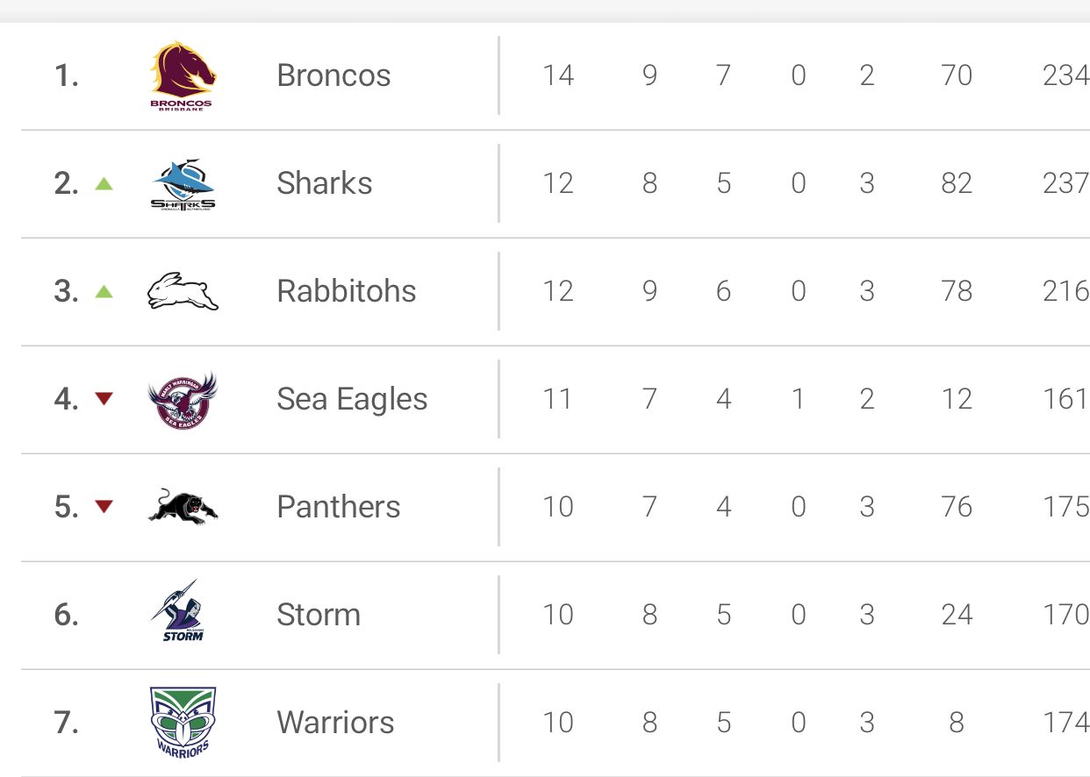This screenshot has width=1090, height=777.
Task: Tap the Panthers black panther logo
Action: coord(183,507)
